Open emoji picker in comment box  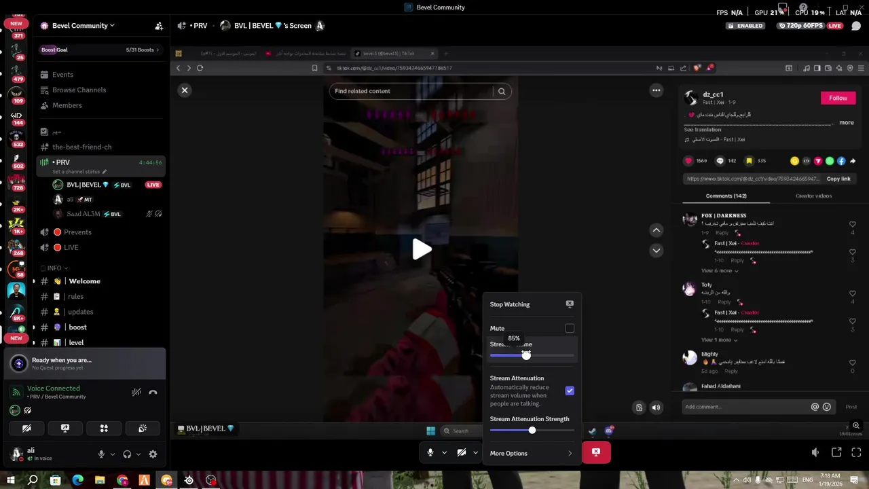pyautogui.click(x=827, y=407)
